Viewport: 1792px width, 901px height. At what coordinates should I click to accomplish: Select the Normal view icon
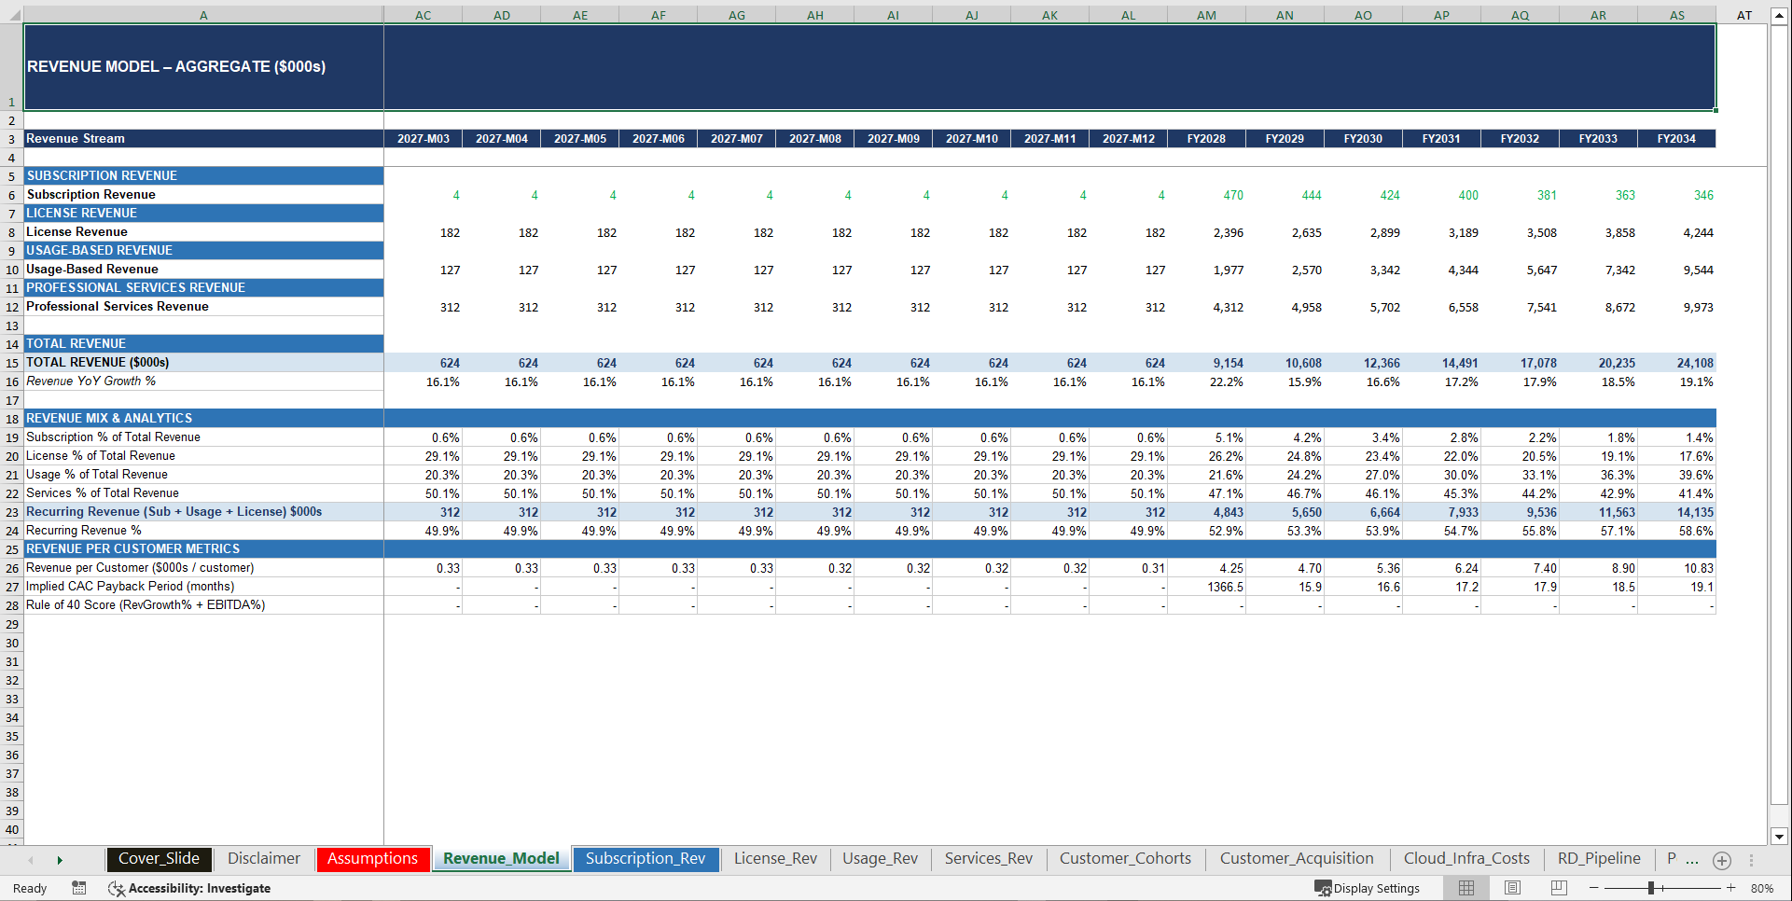point(1466,888)
